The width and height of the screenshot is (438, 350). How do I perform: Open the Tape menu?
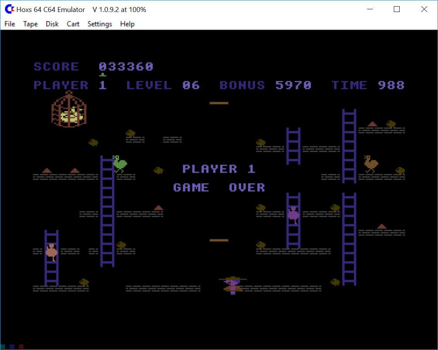30,24
